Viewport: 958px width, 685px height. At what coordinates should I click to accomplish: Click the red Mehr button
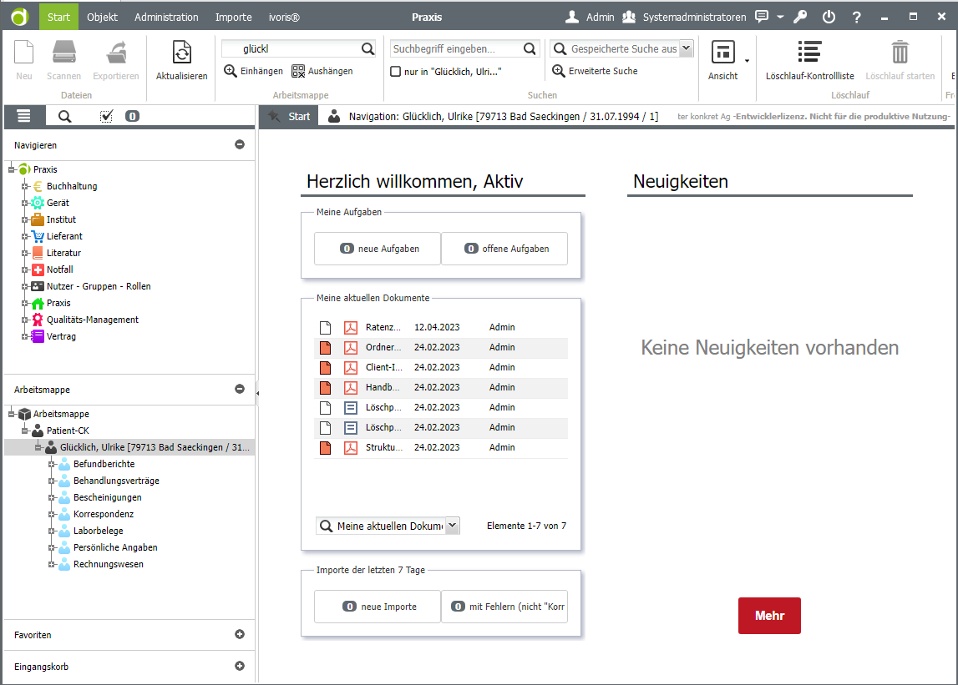pyautogui.click(x=769, y=616)
